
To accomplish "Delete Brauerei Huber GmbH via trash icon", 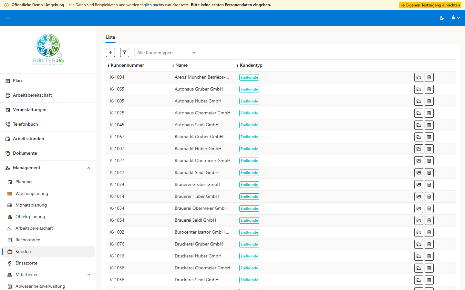I will tap(429, 197).
